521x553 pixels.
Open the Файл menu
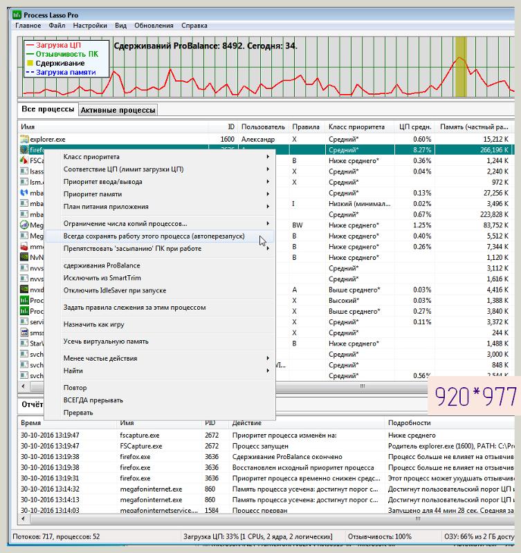(x=57, y=26)
